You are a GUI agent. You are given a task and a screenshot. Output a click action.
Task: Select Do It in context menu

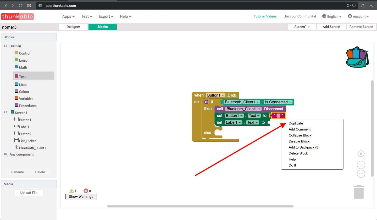[x=292, y=165]
